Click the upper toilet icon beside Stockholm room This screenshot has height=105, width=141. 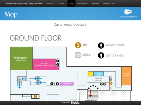click(x=58, y=61)
